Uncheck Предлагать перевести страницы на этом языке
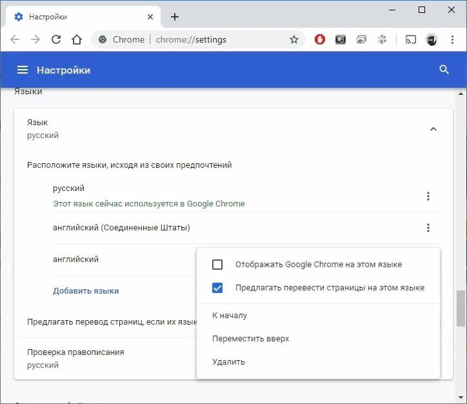The width and height of the screenshot is (467, 404). (217, 288)
